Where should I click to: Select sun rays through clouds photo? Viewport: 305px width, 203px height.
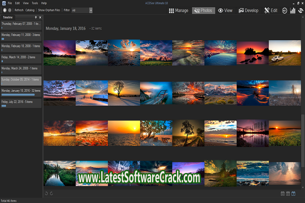coord(285,173)
